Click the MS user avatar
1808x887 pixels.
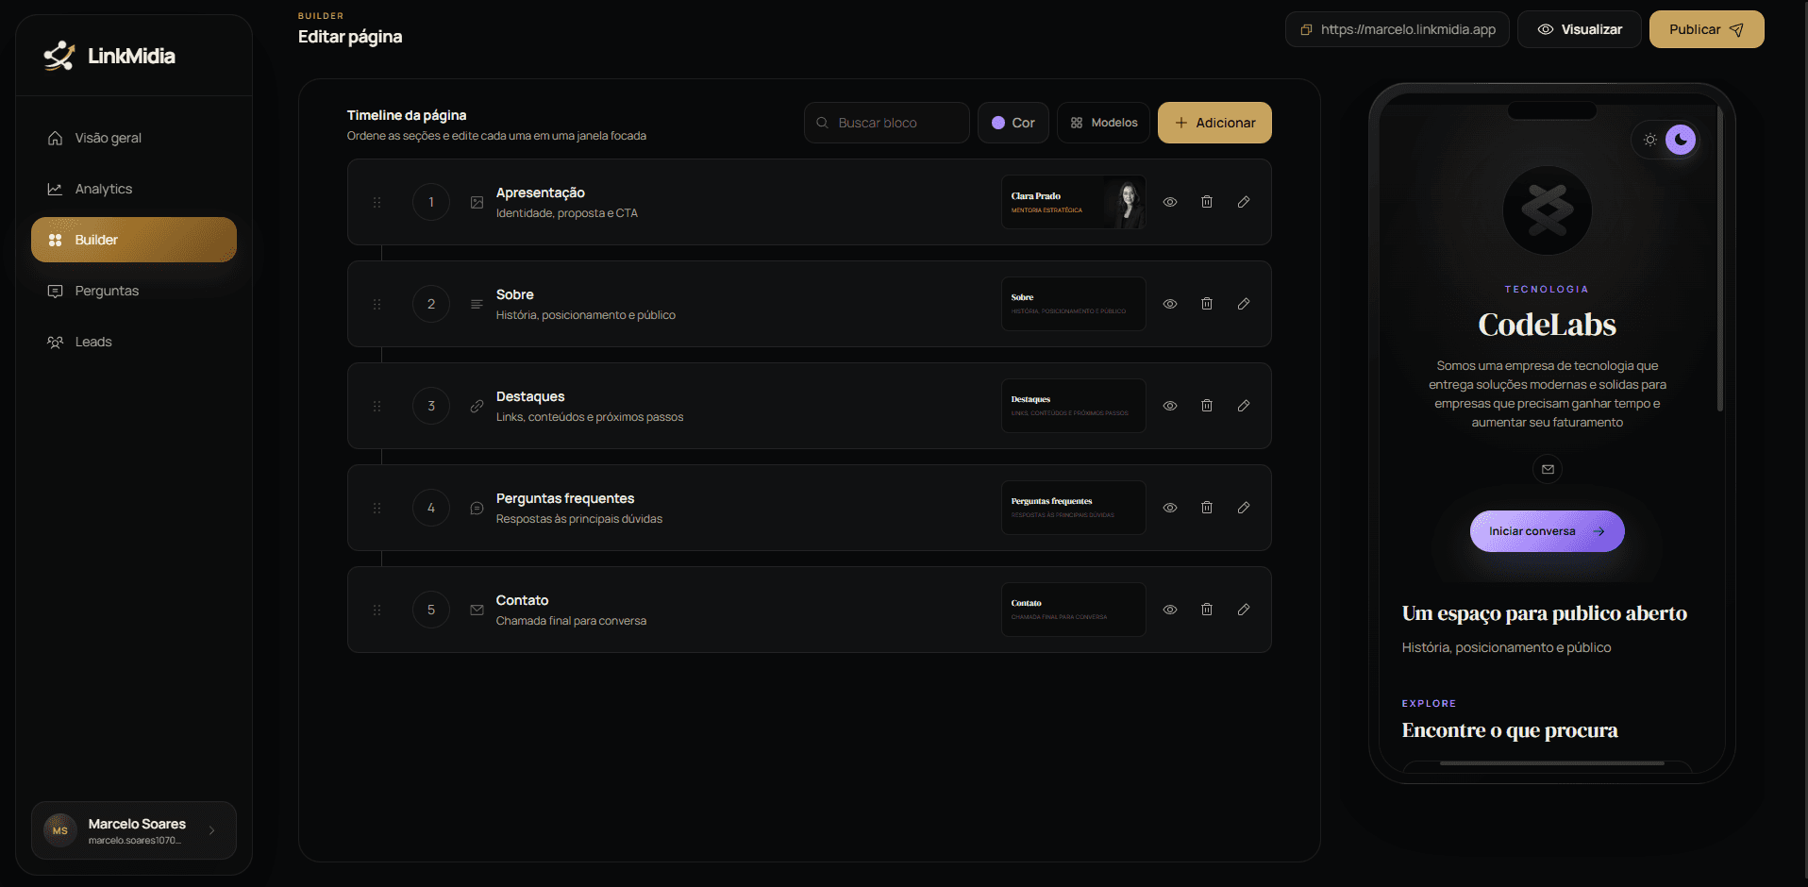60,830
